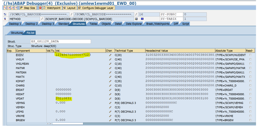Click Configure Debugger Layer button
The height and width of the screenshot is (126, 257).
point(96,8)
